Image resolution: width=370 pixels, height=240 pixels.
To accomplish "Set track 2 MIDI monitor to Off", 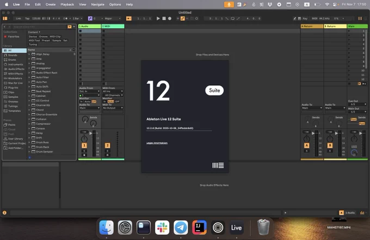I will point(118,102).
